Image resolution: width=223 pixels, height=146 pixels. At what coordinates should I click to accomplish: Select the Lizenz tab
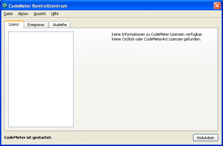[14, 24]
